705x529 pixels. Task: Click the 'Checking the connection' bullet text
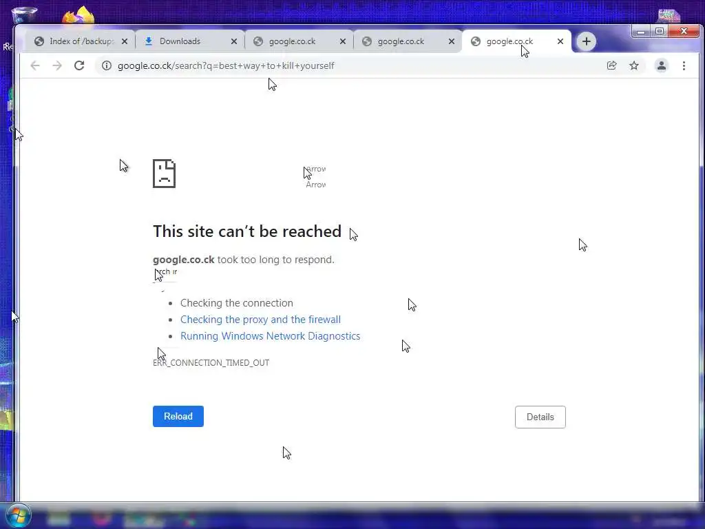point(237,303)
